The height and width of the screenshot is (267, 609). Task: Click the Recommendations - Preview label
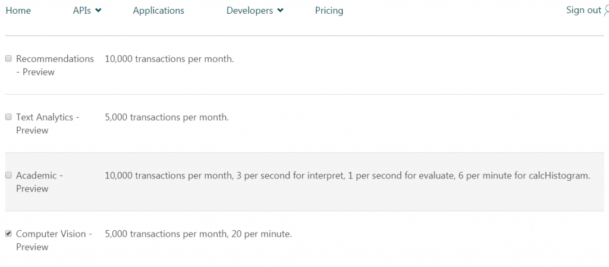[x=55, y=65]
